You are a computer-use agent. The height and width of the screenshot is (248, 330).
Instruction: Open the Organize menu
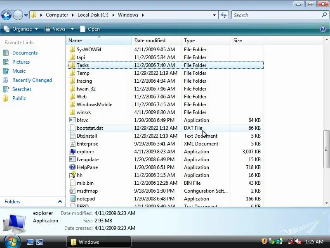tap(21, 29)
